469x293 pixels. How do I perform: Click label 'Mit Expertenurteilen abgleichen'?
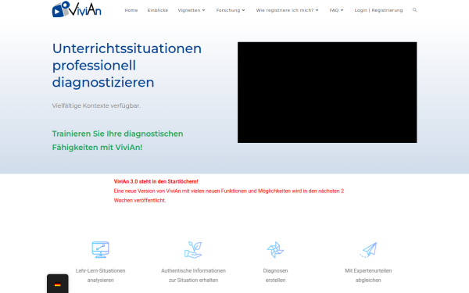[x=368, y=275]
